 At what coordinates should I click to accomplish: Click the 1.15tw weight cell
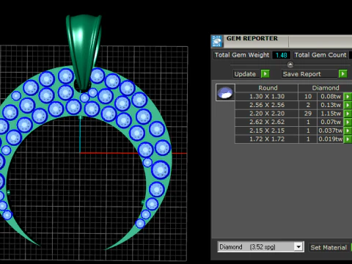331,114
